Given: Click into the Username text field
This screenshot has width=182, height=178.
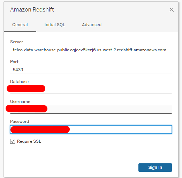Looking at the screenshot, I should click(91, 109).
